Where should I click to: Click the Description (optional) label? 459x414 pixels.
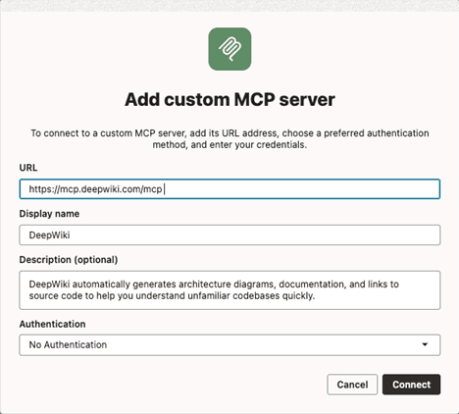69,260
